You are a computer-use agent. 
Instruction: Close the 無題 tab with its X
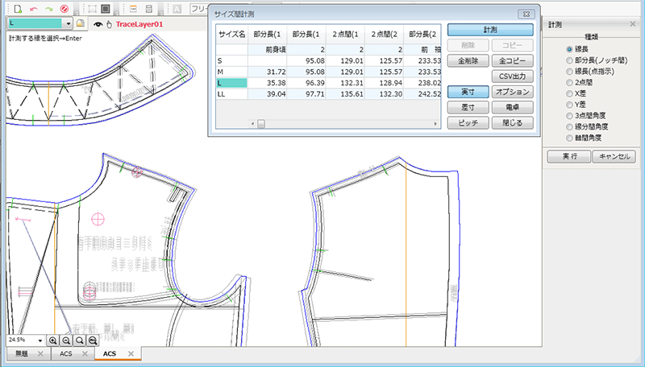[40, 353]
